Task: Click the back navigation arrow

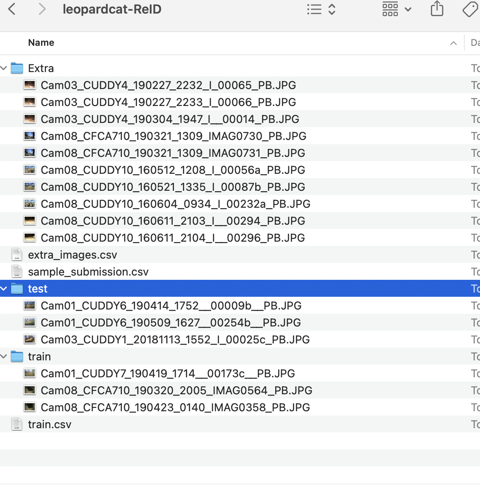Action: [x=11, y=9]
